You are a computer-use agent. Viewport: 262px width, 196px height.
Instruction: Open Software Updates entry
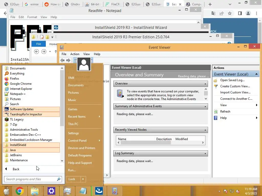tap(31, 109)
